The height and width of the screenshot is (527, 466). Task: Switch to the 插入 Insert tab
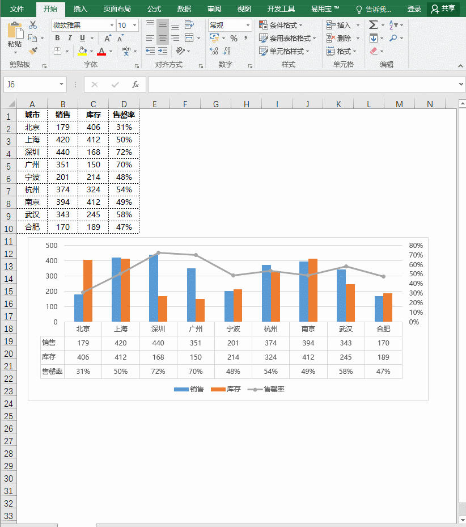point(81,9)
